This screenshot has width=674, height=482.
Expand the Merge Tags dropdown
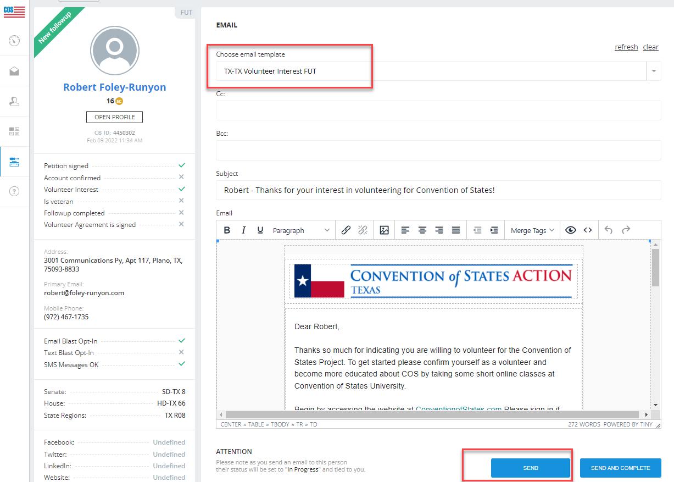(532, 230)
